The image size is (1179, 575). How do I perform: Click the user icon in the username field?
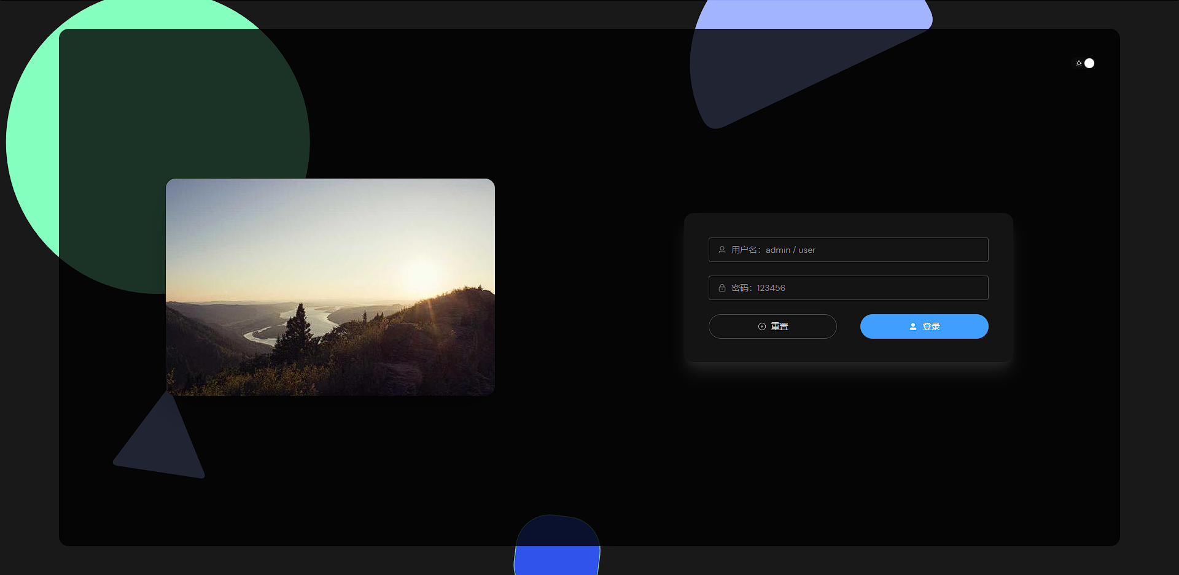click(x=722, y=250)
